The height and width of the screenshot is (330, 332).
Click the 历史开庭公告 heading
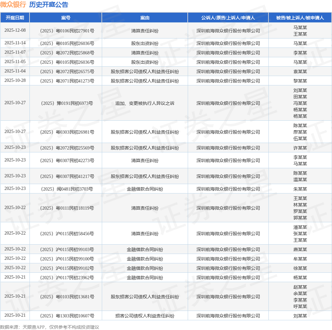49,5
